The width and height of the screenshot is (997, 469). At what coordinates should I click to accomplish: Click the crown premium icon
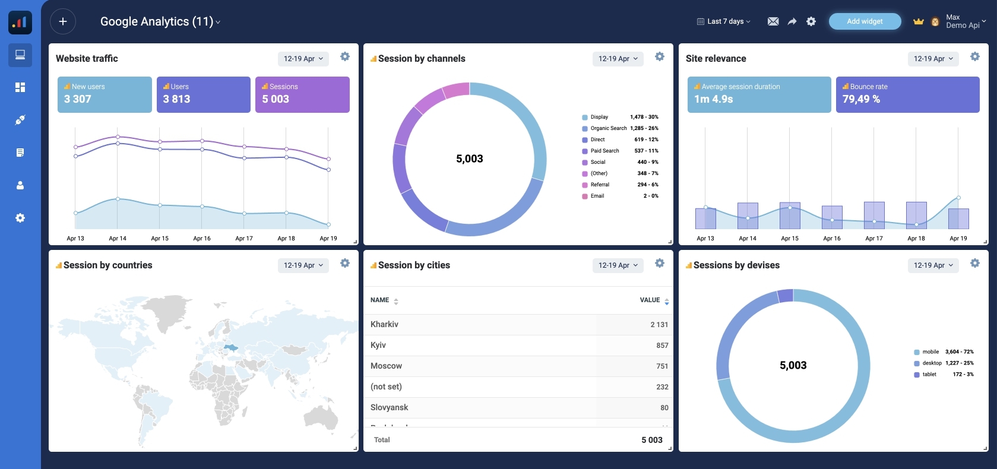pyautogui.click(x=918, y=21)
